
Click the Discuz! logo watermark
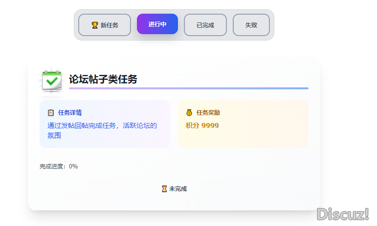click(x=342, y=214)
